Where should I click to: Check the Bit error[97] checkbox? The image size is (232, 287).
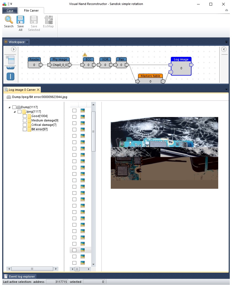point(25,129)
